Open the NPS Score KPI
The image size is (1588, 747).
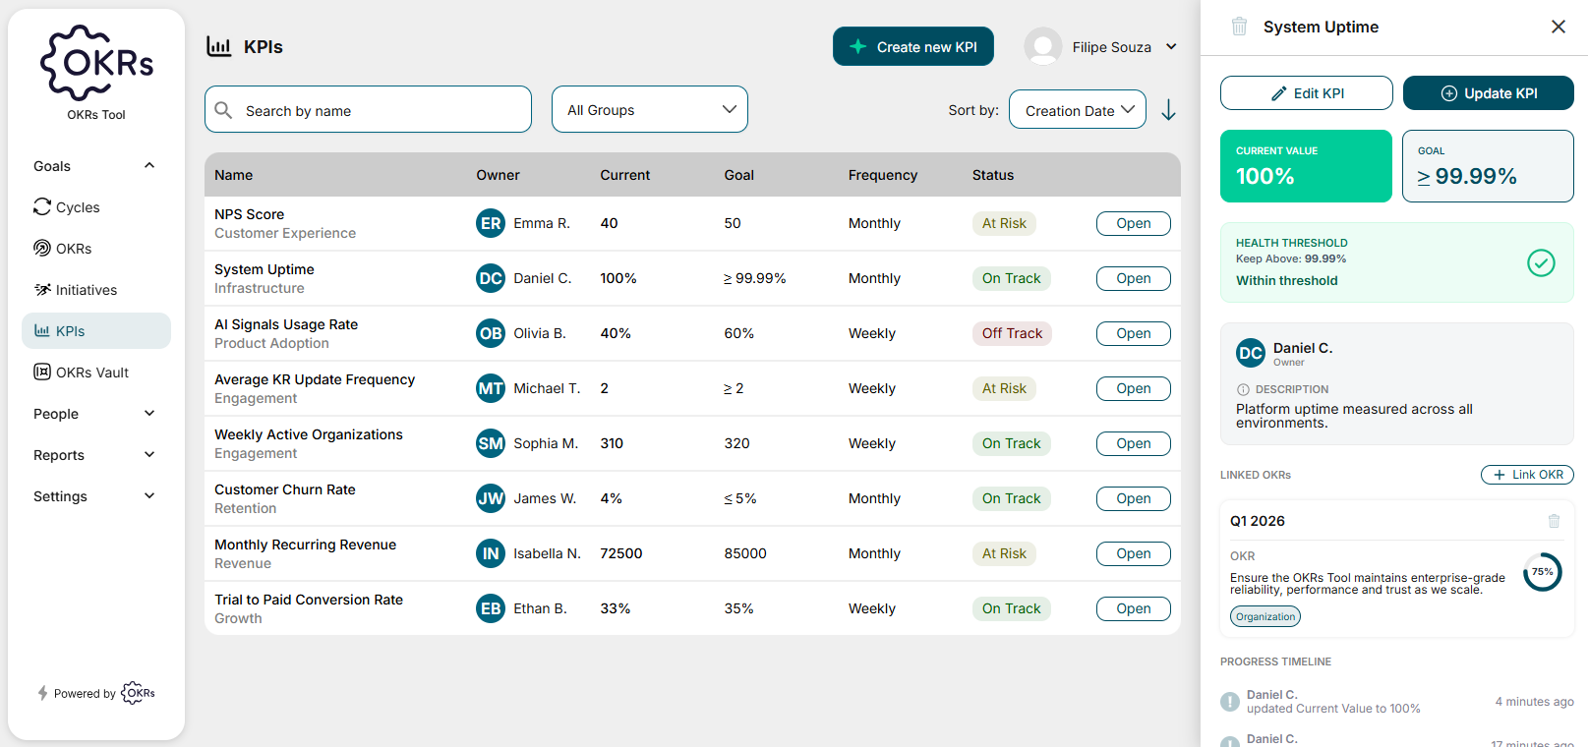[1133, 223]
